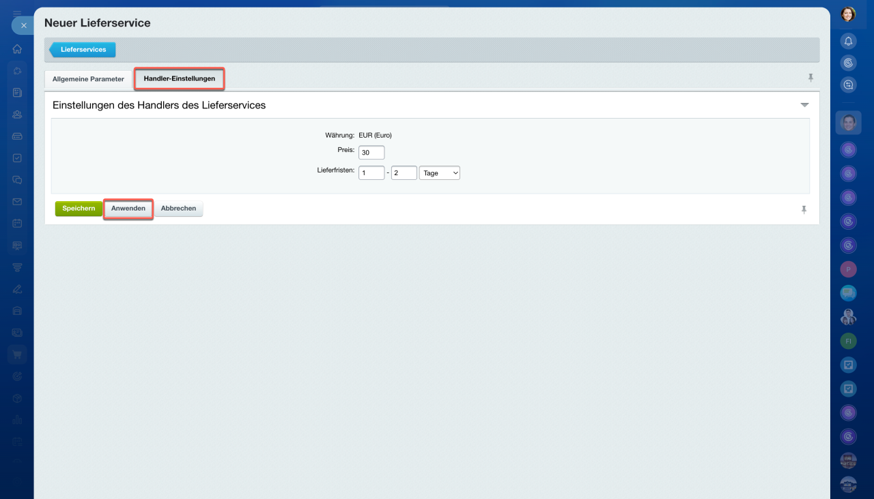Open notifications bell icon
The image size is (874, 499).
[848, 41]
